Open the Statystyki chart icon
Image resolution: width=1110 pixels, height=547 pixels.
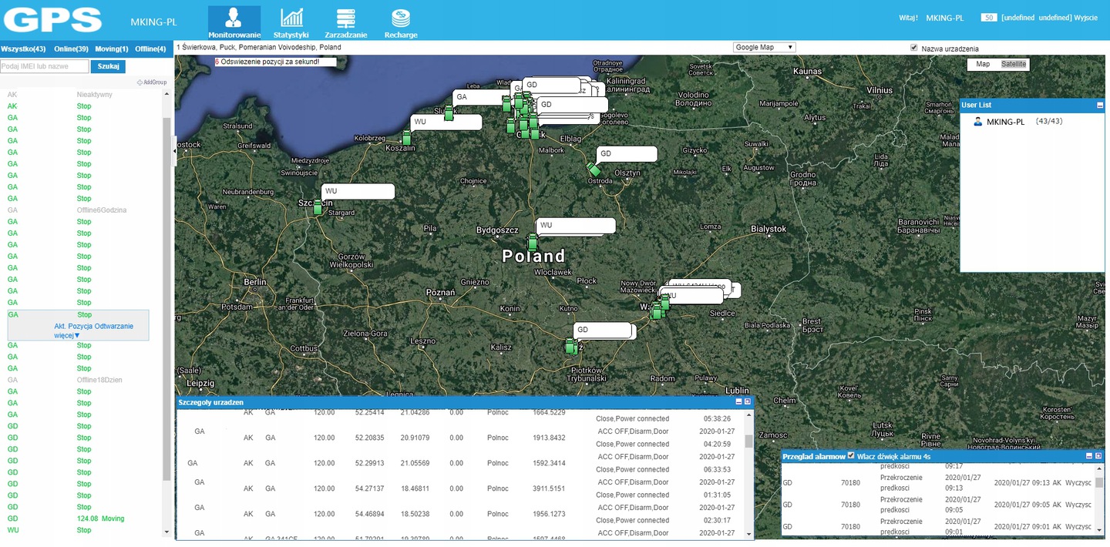click(291, 18)
